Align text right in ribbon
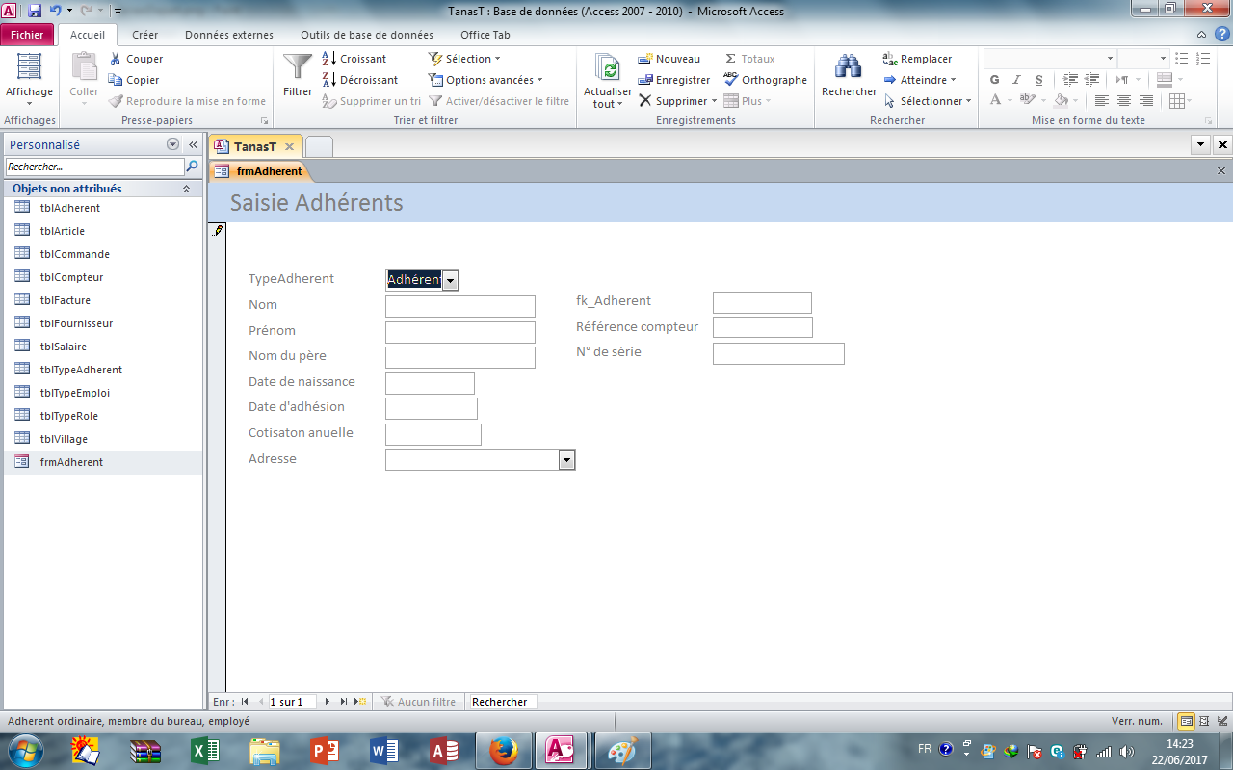 tap(1146, 101)
